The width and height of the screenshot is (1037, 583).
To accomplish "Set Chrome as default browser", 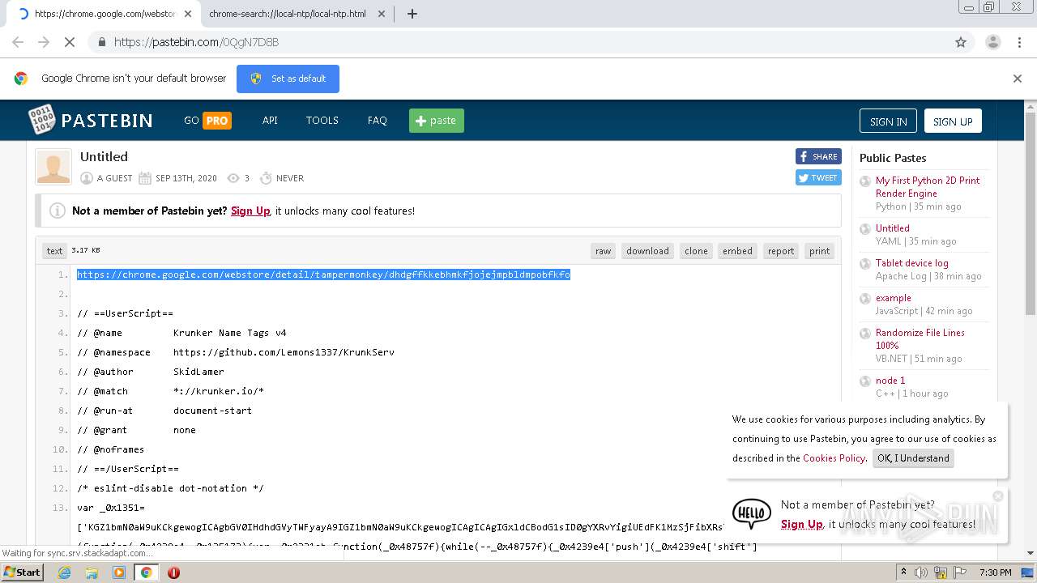I will point(288,79).
